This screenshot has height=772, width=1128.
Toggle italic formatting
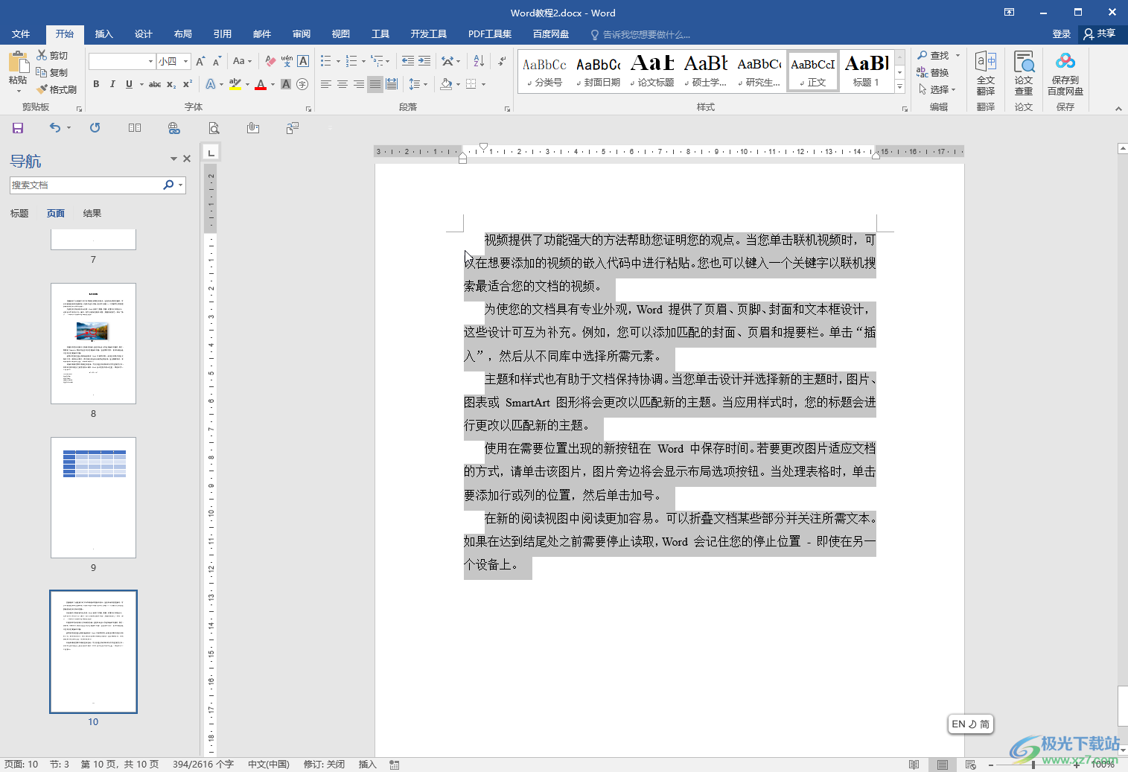pos(112,84)
